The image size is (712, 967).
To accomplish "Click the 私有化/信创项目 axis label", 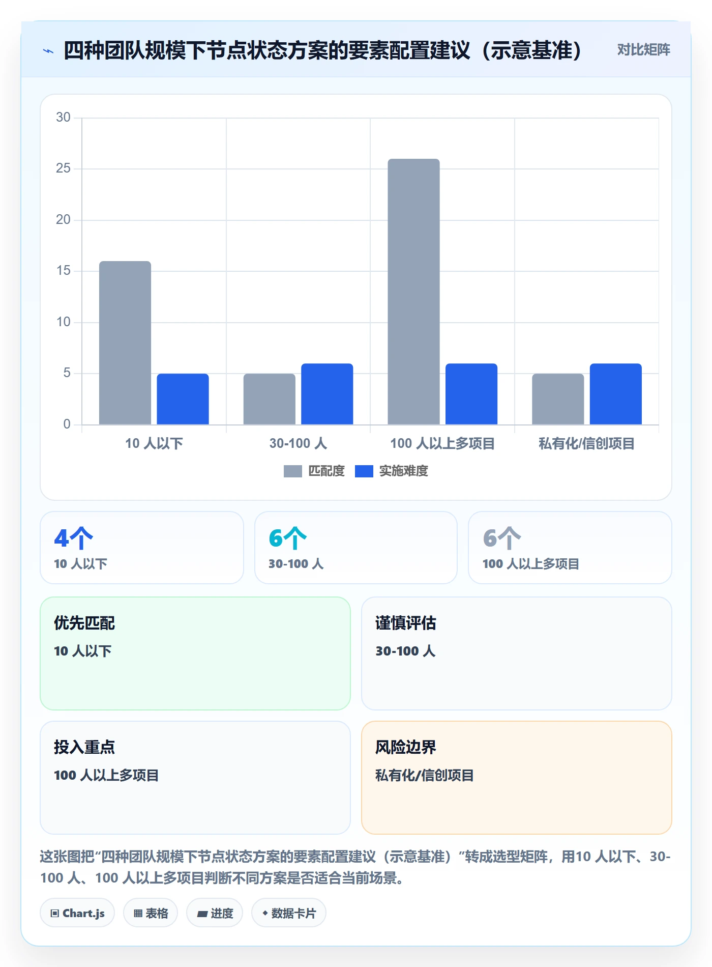I will (586, 443).
